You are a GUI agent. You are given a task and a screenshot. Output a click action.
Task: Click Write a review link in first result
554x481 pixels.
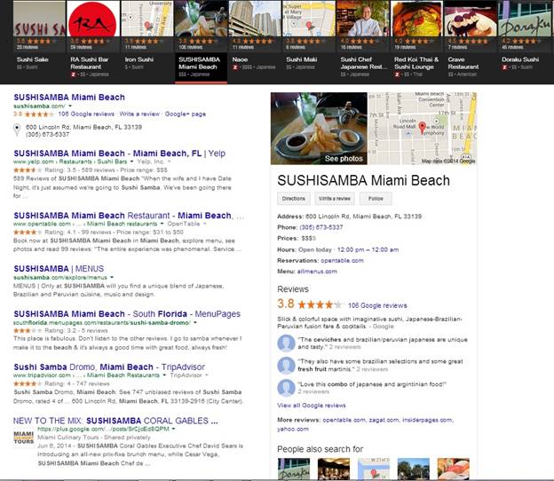139,114
